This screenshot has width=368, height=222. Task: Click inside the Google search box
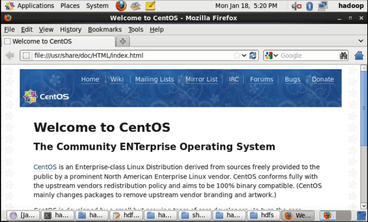pos(309,56)
